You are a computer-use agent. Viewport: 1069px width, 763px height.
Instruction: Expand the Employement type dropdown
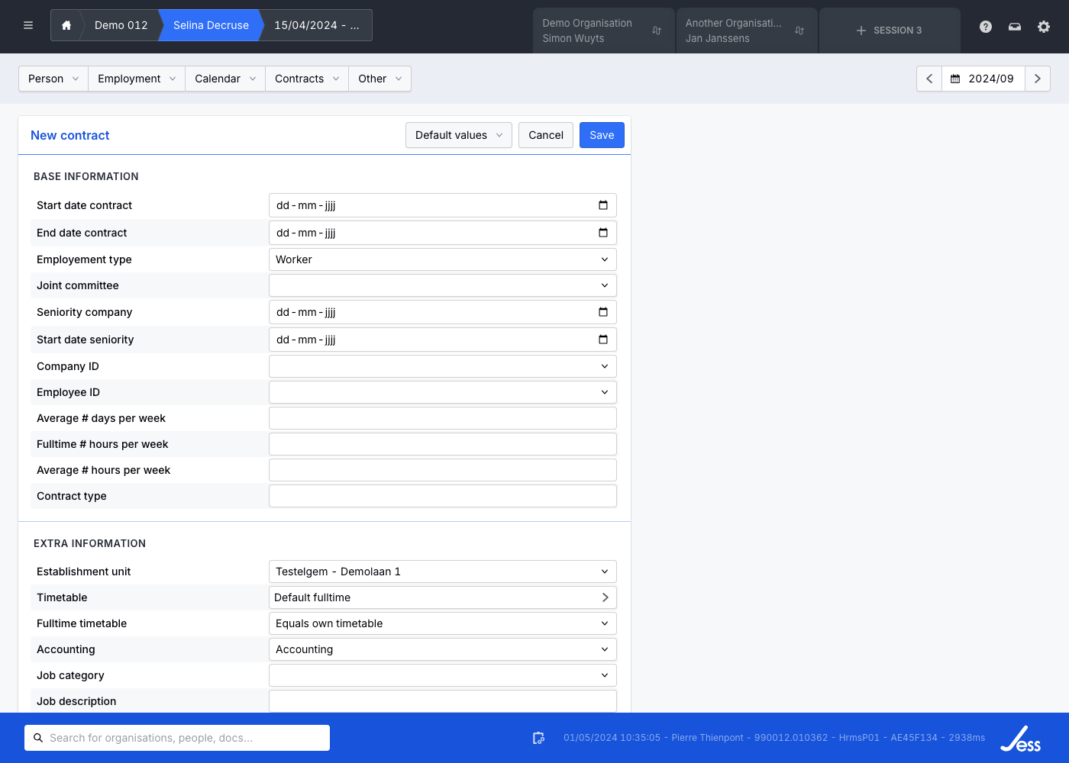coord(443,259)
